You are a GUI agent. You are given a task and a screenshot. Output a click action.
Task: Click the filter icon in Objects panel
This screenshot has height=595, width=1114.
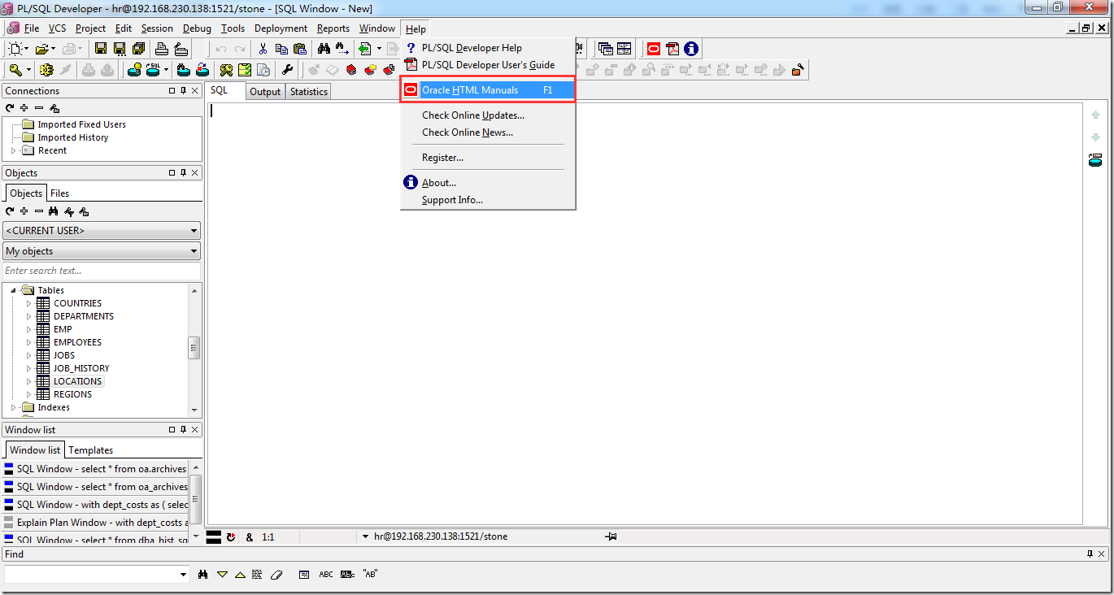click(69, 211)
